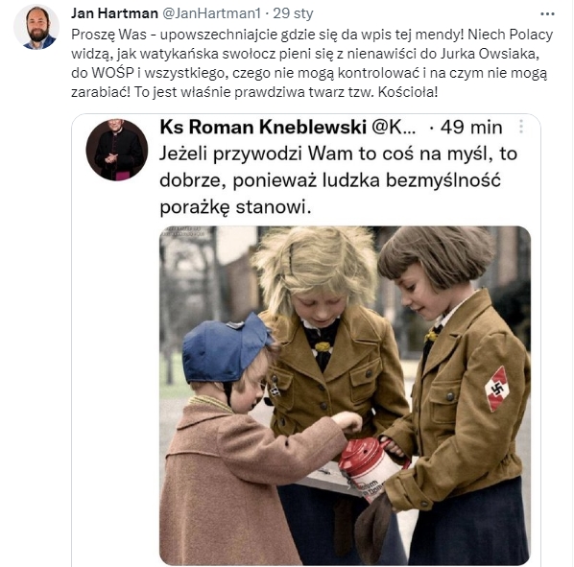Open the main tweet by clicking its text
This screenshot has width=574, height=567.
coord(312,63)
